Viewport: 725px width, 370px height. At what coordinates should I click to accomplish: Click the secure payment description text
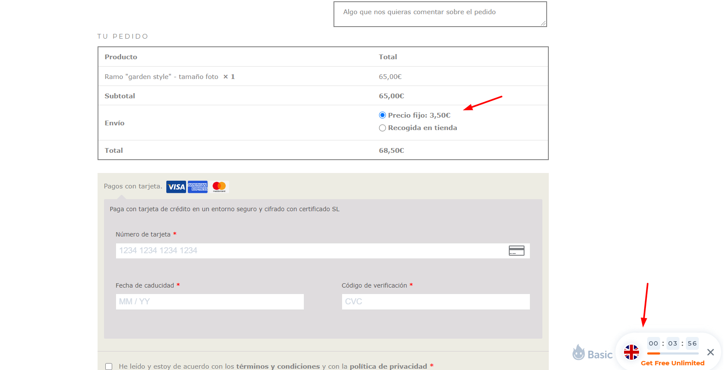point(224,209)
